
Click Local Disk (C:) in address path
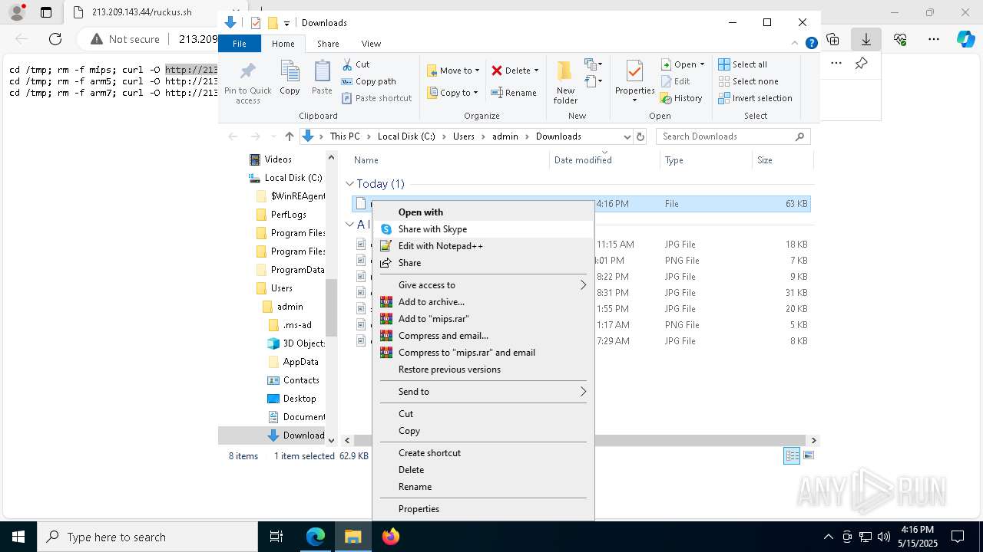click(406, 136)
